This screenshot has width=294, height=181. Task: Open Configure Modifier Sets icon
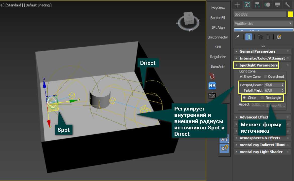[x=278, y=37]
